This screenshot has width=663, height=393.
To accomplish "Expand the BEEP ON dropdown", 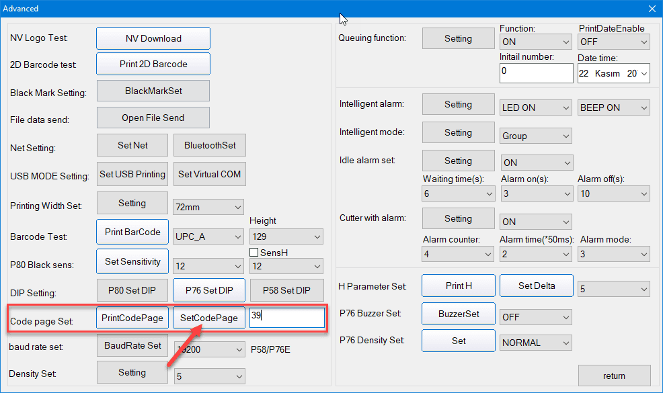I will 613,107.
